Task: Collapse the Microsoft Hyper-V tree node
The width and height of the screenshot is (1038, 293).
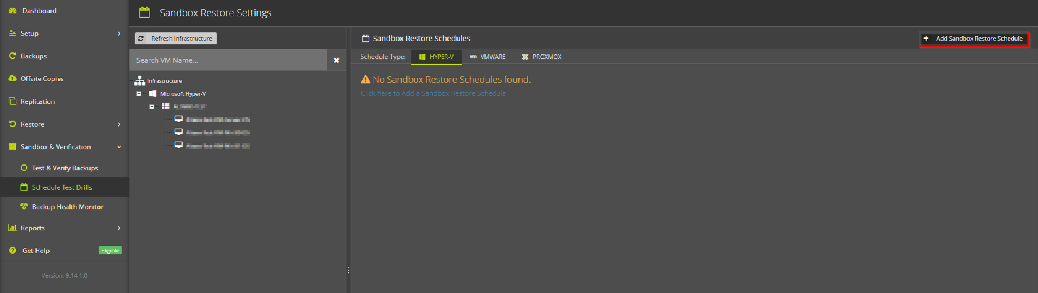Action: tap(139, 94)
